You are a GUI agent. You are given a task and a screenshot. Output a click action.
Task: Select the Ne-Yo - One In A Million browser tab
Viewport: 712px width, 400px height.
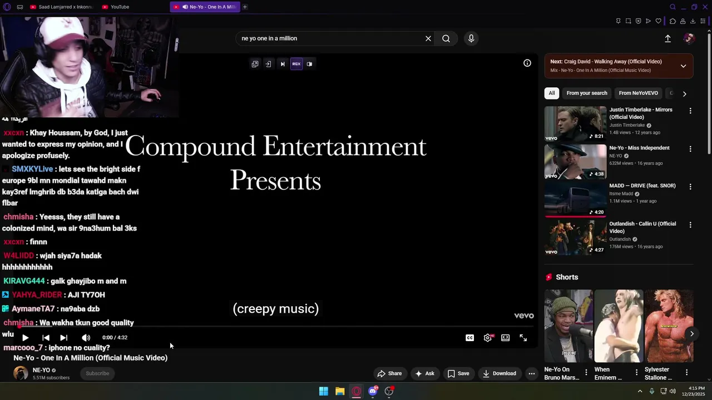(x=205, y=7)
